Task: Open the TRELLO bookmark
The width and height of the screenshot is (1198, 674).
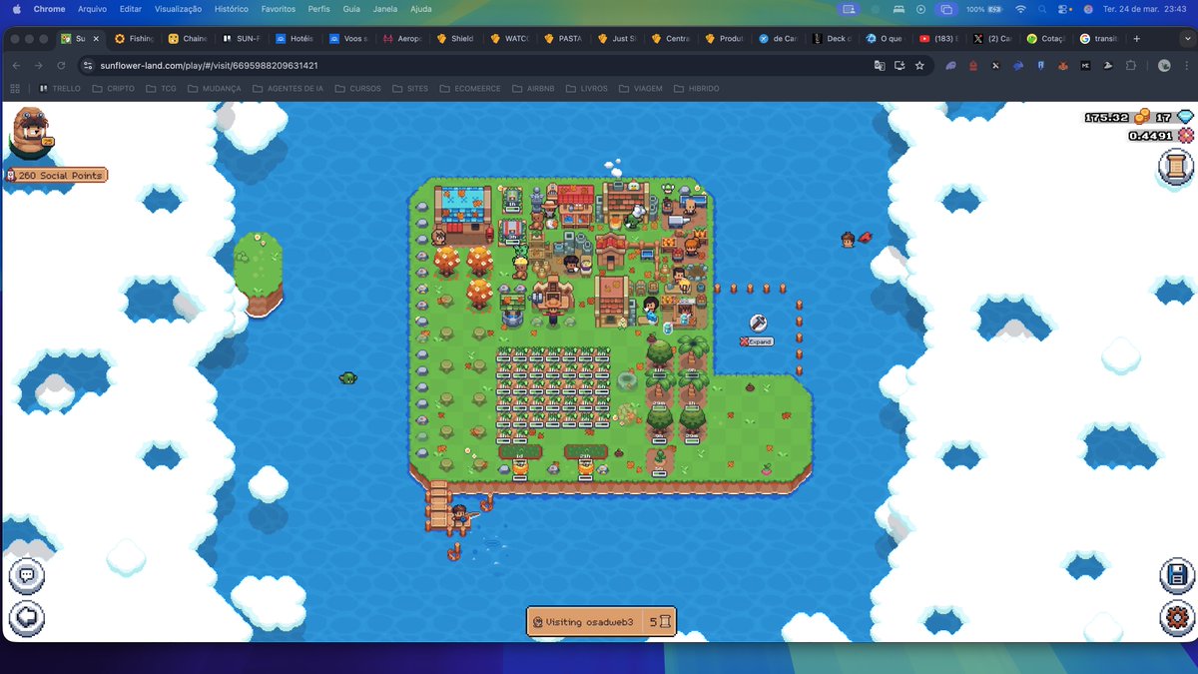Action: pyautogui.click(x=59, y=88)
